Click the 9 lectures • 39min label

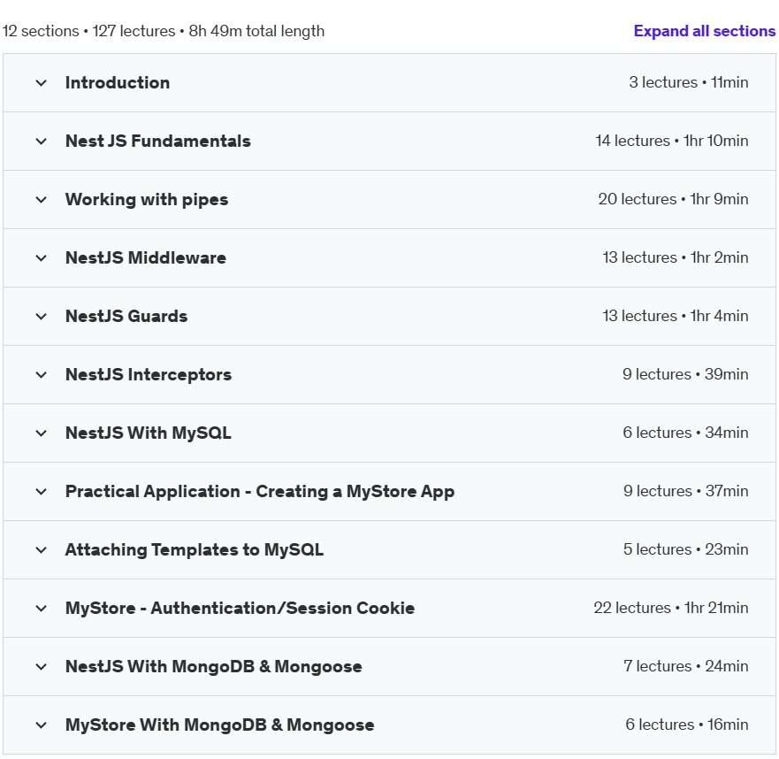click(685, 374)
